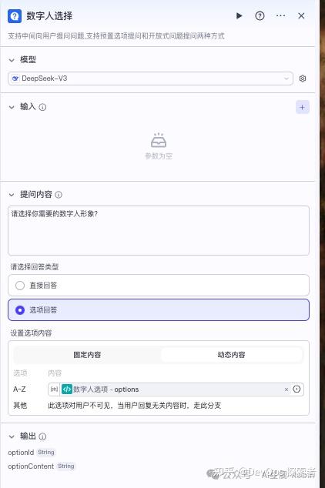
Task: Switch to the 动态内容 tab
Action: (231, 355)
